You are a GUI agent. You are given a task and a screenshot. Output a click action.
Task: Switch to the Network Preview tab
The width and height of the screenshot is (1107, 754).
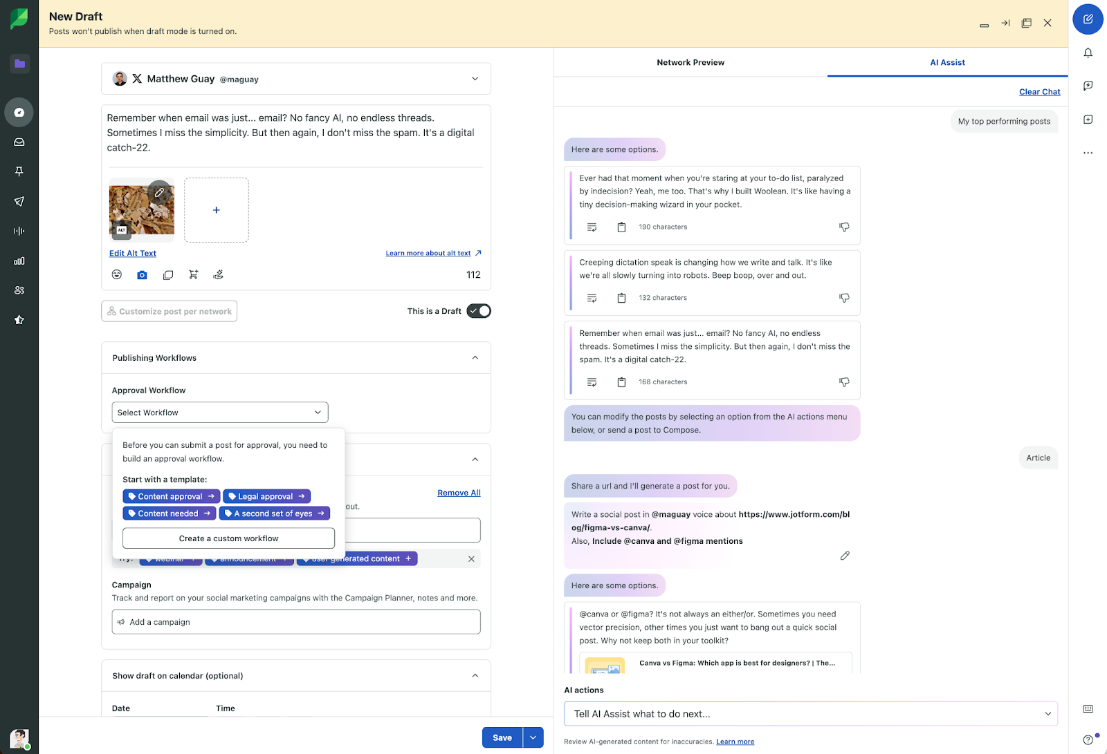(690, 62)
